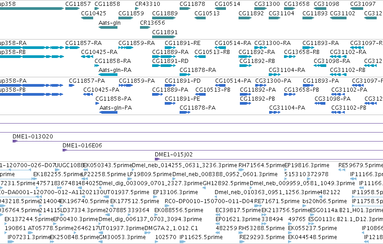Image resolution: width=383 pixels, height=244 pixels.
Task: Select protein CG31300-PA
Action: point(273,81)
